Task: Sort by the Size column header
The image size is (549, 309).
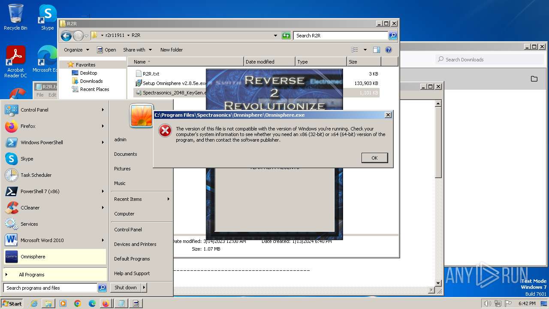Action: [x=364, y=62]
